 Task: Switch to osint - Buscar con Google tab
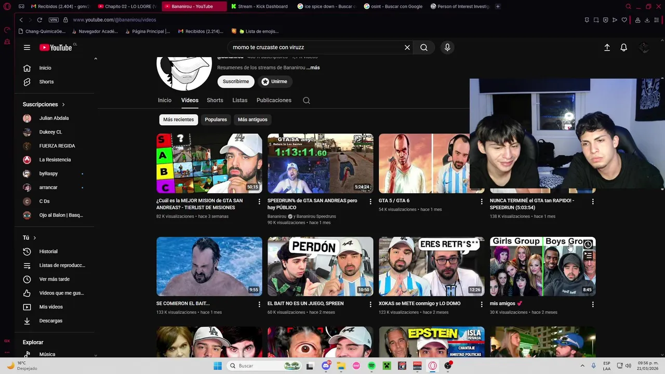click(393, 6)
